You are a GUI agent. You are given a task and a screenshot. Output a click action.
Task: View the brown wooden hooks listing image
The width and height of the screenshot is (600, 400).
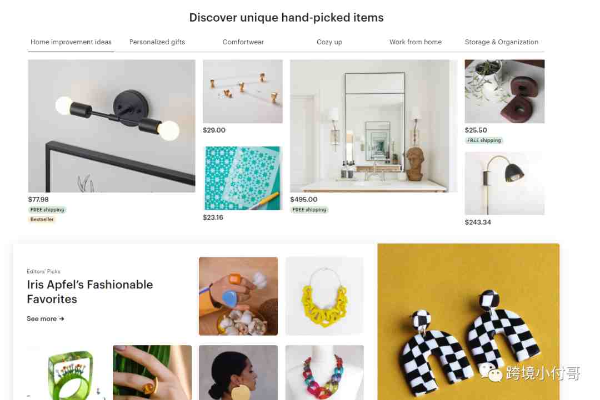click(504, 92)
